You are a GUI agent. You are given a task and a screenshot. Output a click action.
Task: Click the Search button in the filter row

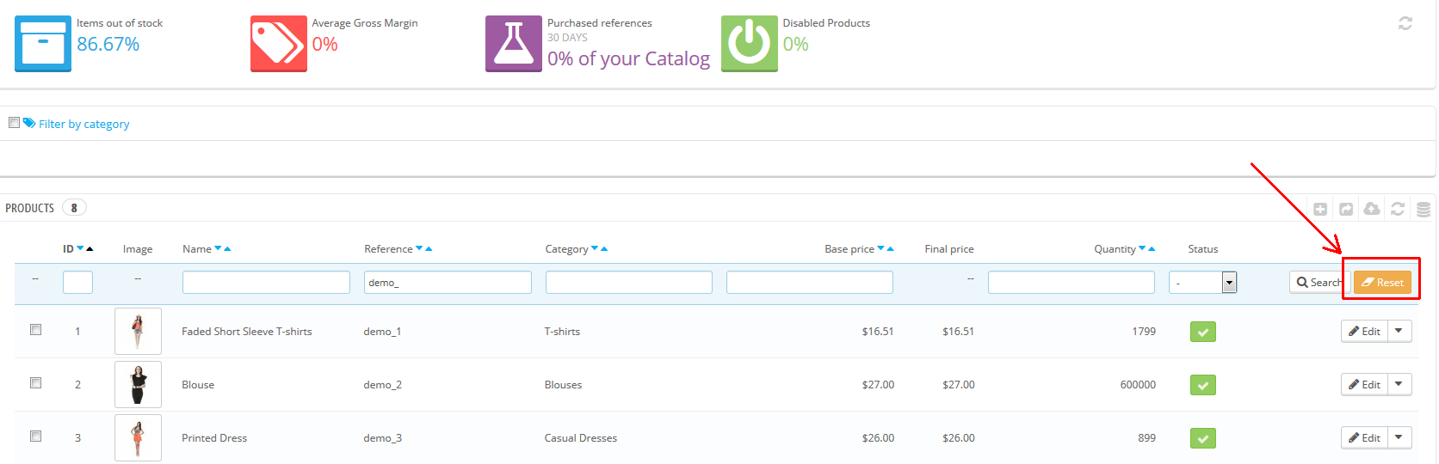[1315, 282]
